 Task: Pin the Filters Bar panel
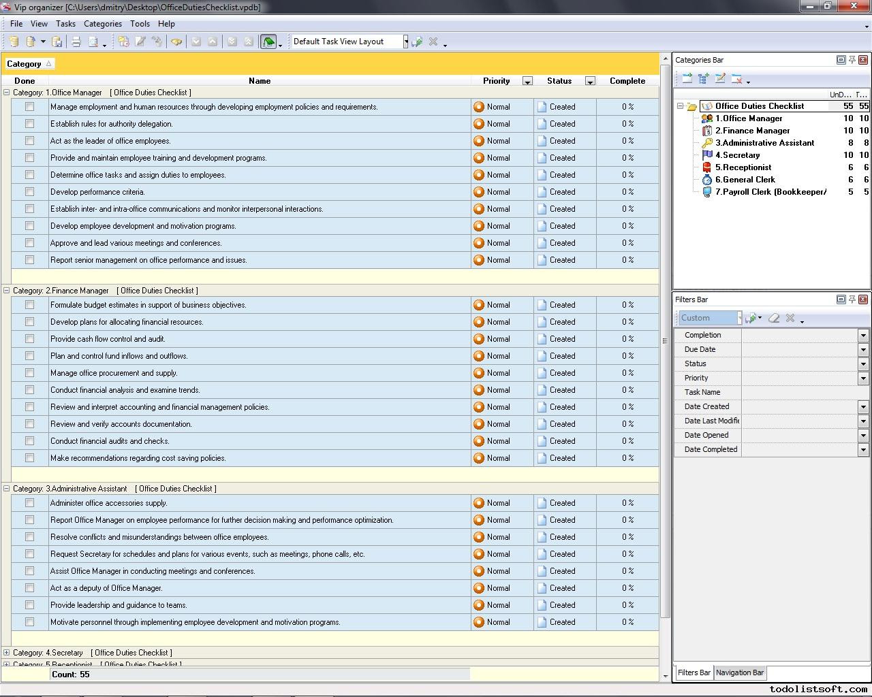852,299
